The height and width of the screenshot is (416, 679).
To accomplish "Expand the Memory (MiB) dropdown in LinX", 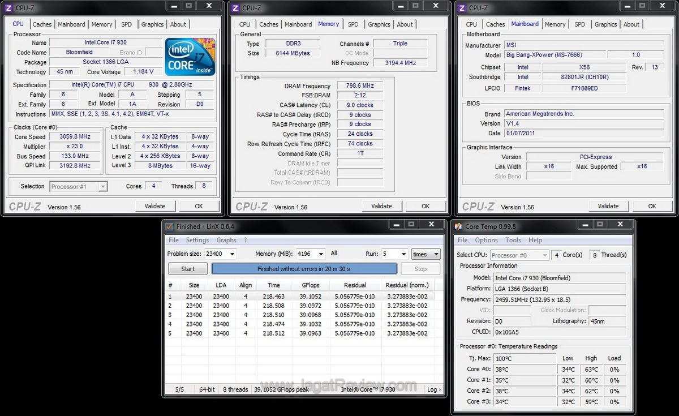I will (321, 255).
